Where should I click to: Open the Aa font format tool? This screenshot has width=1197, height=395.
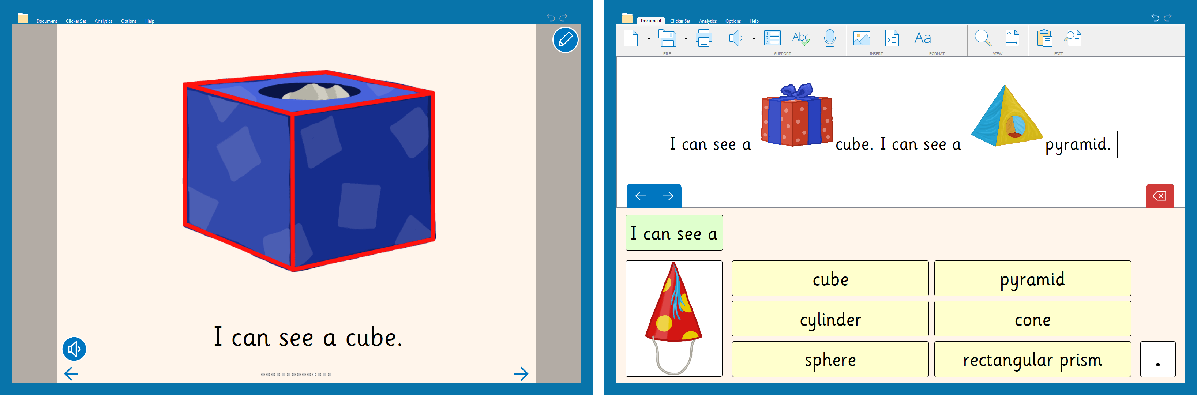point(922,38)
